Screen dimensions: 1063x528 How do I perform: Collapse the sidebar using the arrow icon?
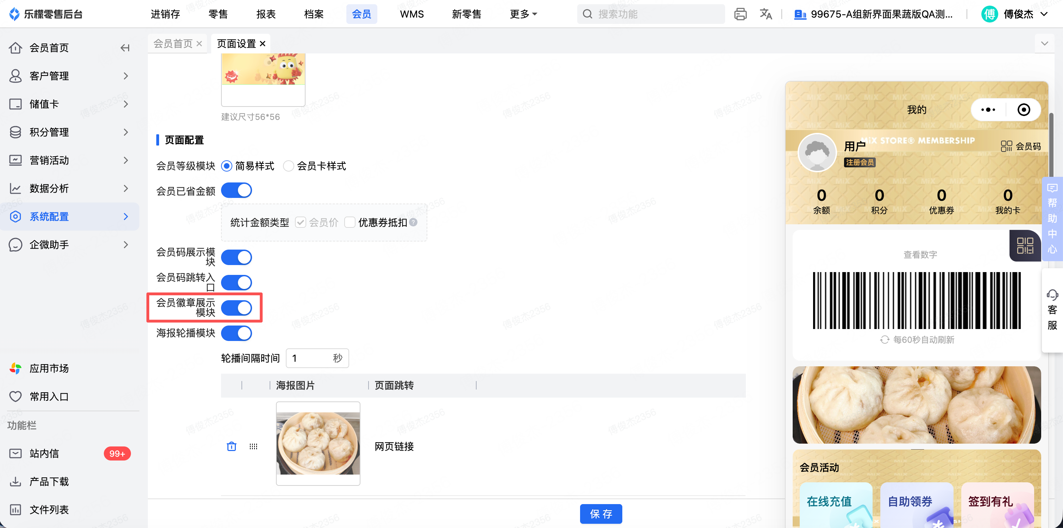[125, 48]
